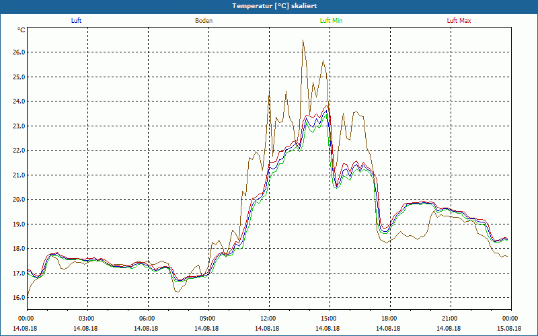The width and height of the screenshot is (538, 336).
Task: Click the 06:00 time axis label
Action: (x=148, y=319)
